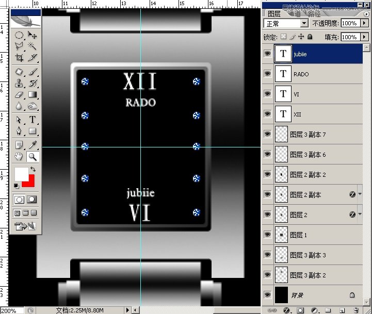Toggle visibility of 图层 1
This screenshot has width=372, height=314.
[267, 235]
